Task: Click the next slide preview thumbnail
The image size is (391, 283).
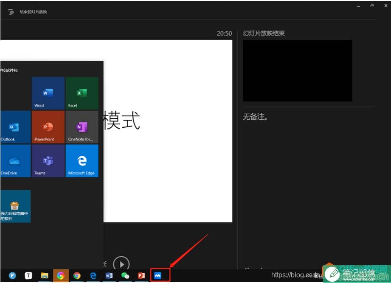Action: 298,71
